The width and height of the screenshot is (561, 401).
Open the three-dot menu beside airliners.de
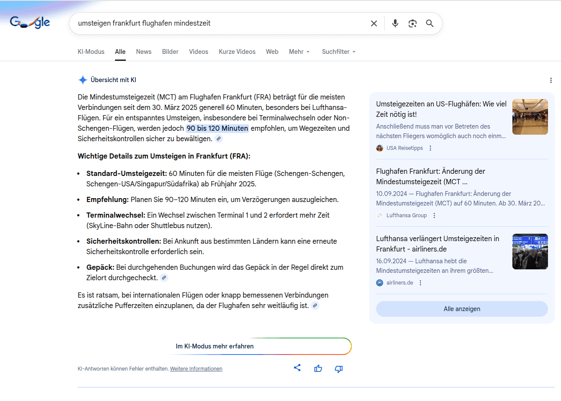[420, 282]
